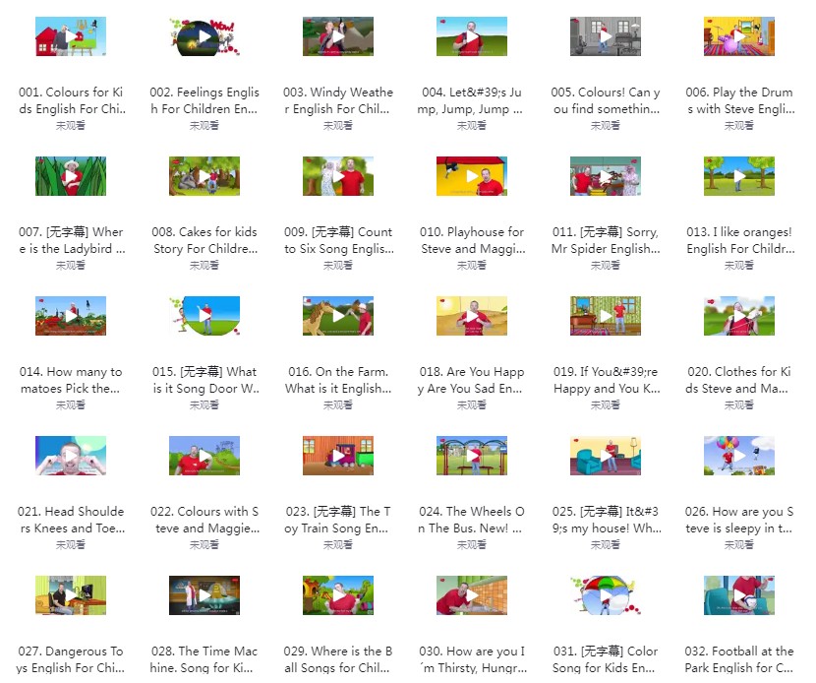Play video 026 How are you Steve sleepy thumbnail
Image resolution: width=816 pixels, height=683 pixels.
[x=739, y=456]
